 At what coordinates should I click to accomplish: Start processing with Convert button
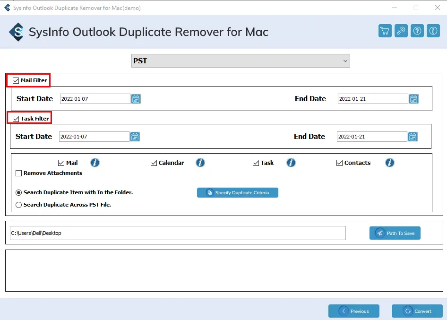[x=417, y=311]
